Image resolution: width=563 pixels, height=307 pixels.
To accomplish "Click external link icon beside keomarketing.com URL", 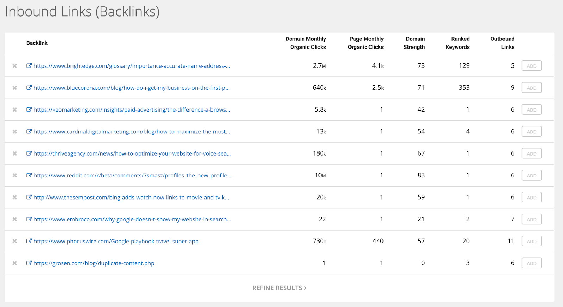I will (x=29, y=109).
